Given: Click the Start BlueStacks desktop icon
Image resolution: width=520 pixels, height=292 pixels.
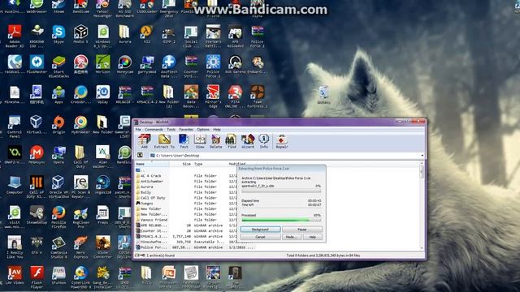Looking at the screenshot, I should (58, 67).
